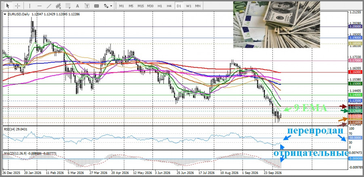Select the trendline drawing tool

(49, 6)
